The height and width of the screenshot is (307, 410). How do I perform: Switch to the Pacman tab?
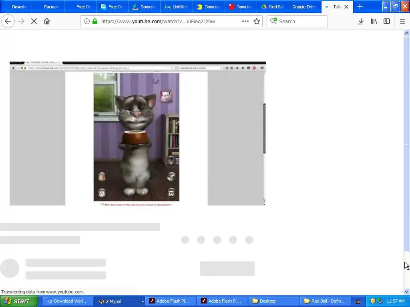tap(48, 7)
